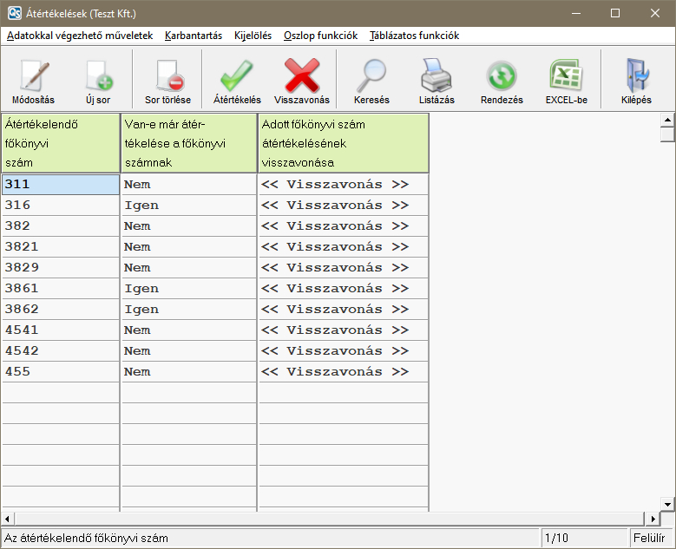
Task: Click Visszavonás link for account 316
Action: 335,206
